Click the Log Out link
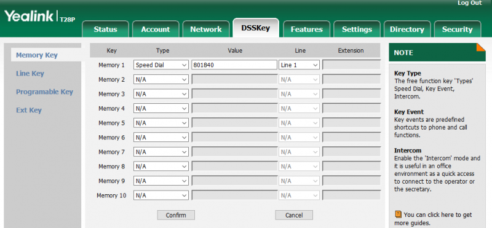The height and width of the screenshot is (228, 492). 470,3
